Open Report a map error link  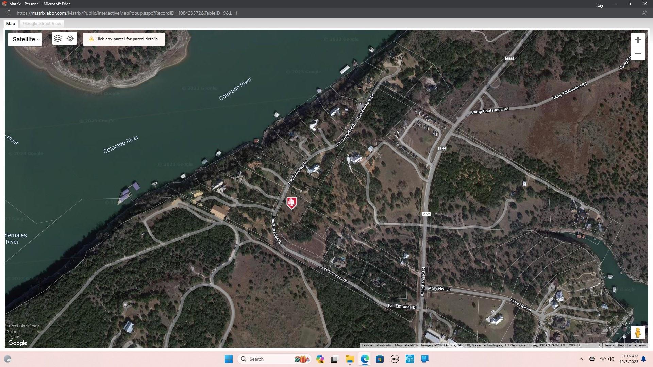tap(632, 345)
